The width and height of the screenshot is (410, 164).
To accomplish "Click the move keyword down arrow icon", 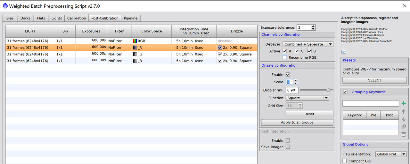I will (x=404, y=119).
